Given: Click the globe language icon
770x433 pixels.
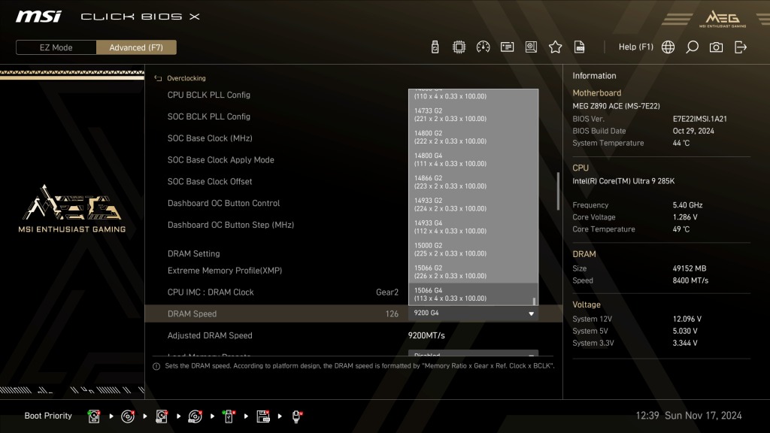Looking at the screenshot, I should click(668, 47).
